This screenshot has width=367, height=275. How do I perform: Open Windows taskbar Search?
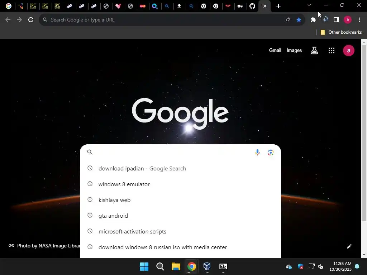[160, 266]
